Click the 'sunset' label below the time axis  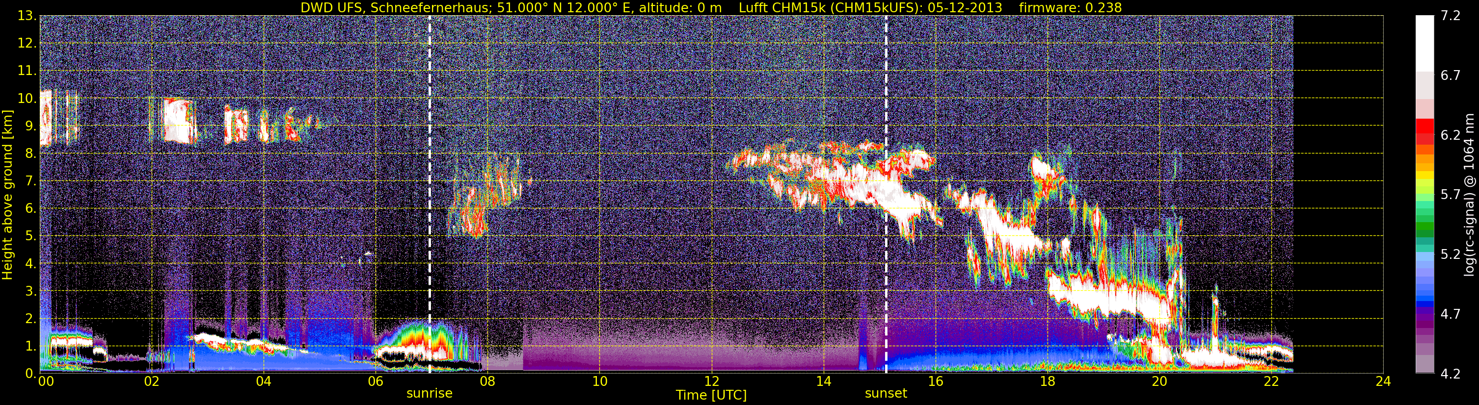[886, 394]
